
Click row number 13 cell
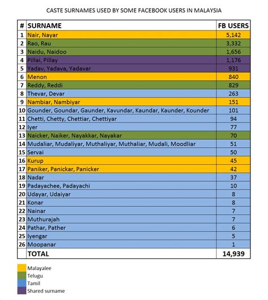click(22, 135)
